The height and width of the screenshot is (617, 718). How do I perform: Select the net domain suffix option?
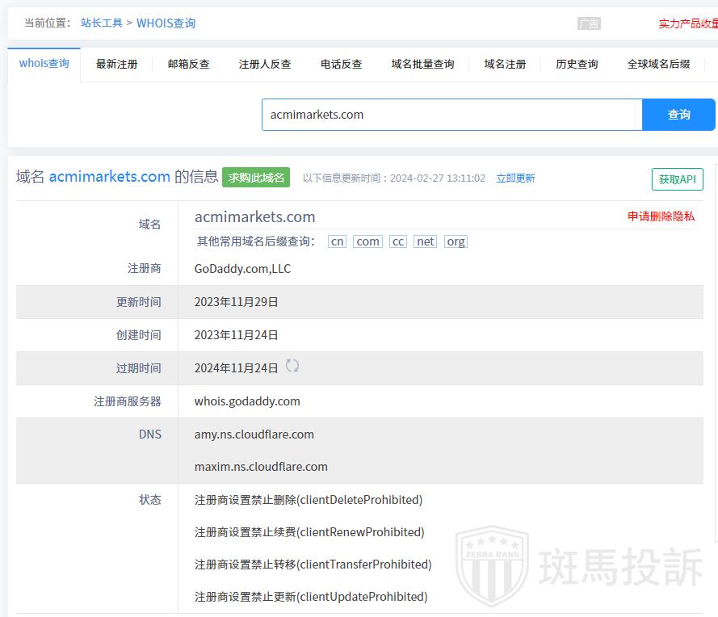[x=425, y=241]
